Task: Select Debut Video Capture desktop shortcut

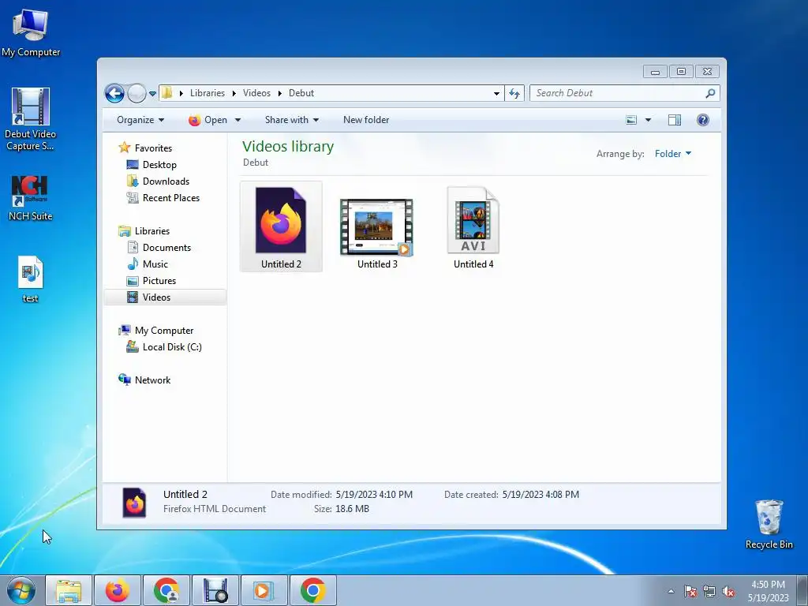Action: coord(31,119)
